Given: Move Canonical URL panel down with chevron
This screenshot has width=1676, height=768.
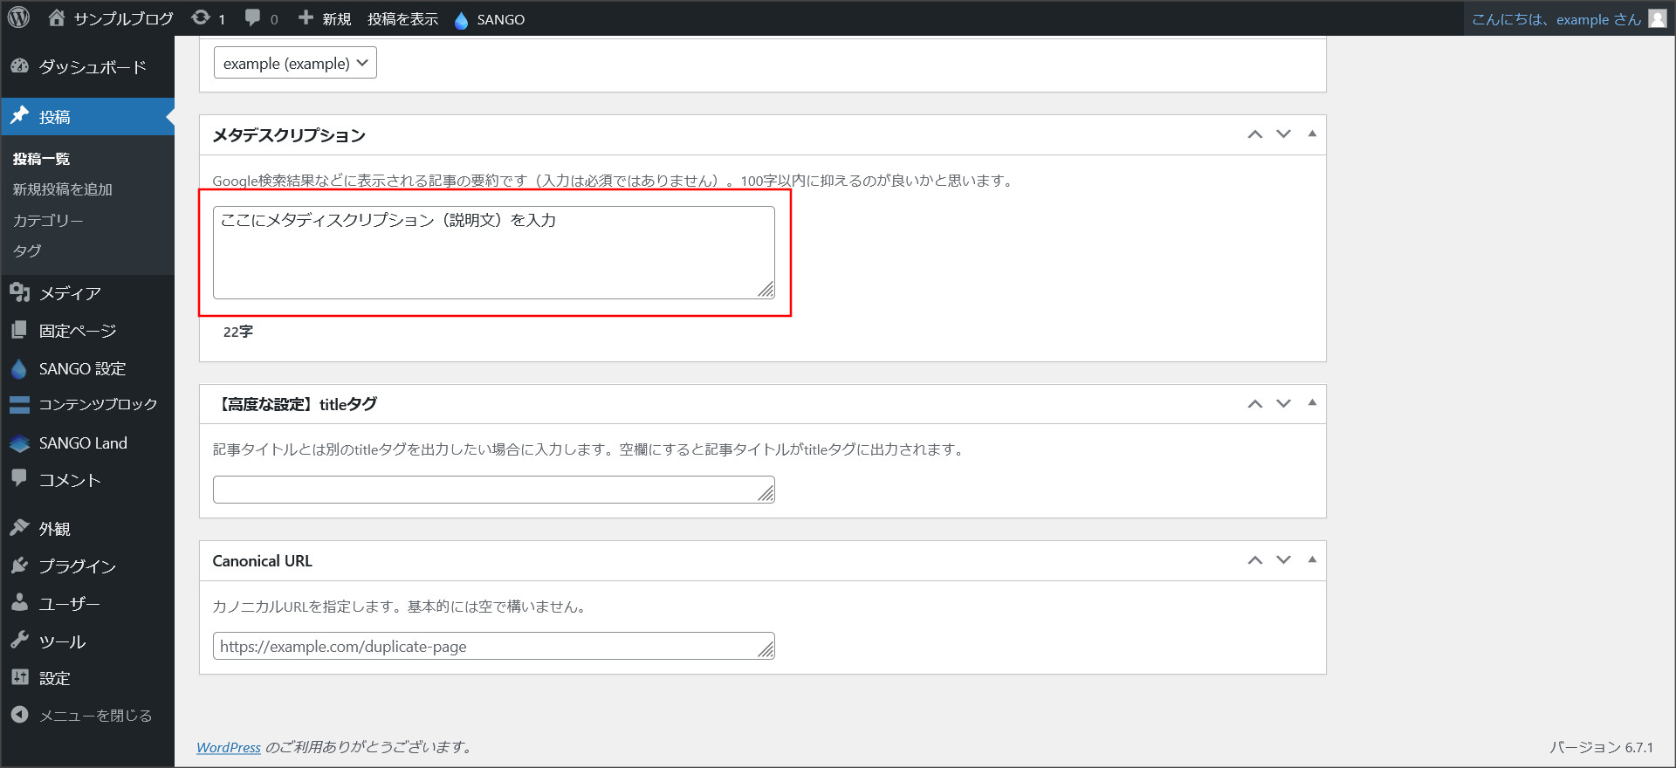Looking at the screenshot, I should [x=1283, y=560].
